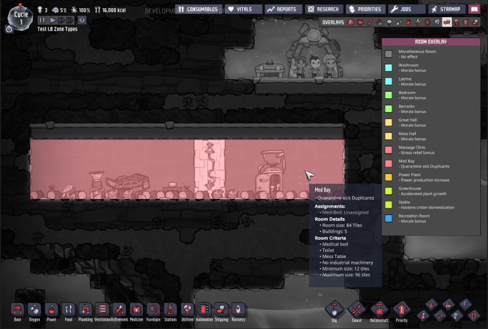The image size is (488, 329).
Task: Toggle the Light bulb overlay
Action: click(x=389, y=22)
